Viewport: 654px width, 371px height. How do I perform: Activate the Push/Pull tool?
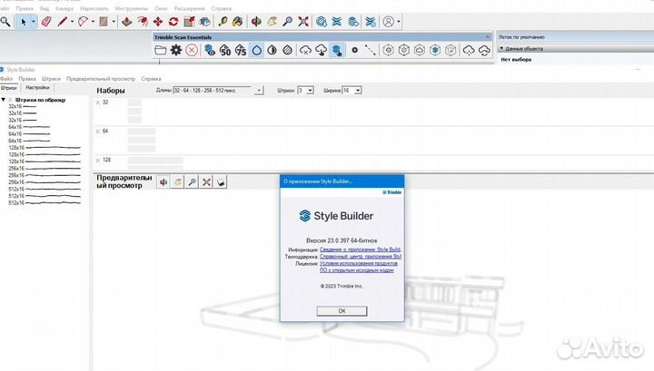click(x=127, y=22)
